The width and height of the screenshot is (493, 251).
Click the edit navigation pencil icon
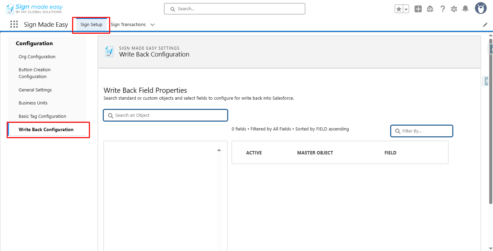click(x=485, y=25)
